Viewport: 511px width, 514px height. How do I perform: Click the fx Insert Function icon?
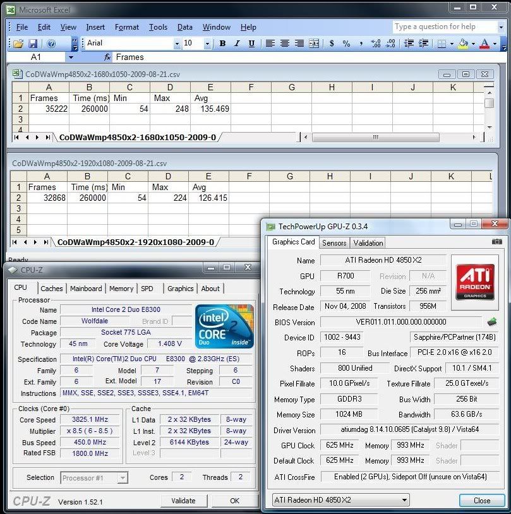[107, 57]
